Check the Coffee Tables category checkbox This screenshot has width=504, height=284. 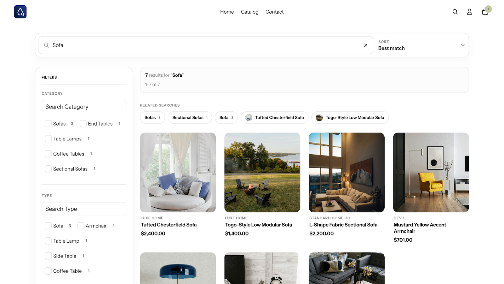(x=48, y=154)
